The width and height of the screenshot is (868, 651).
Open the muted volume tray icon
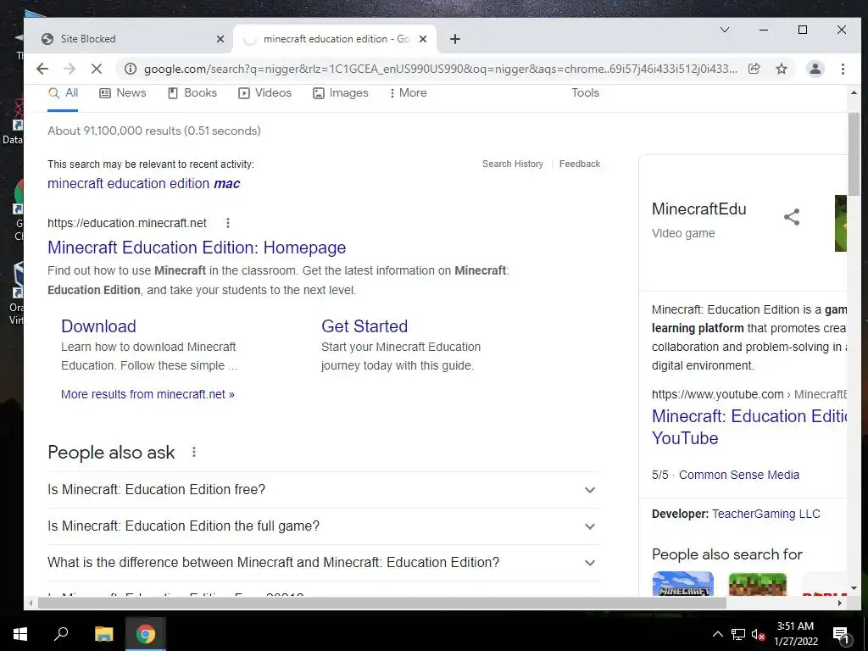tap(758, 634)
